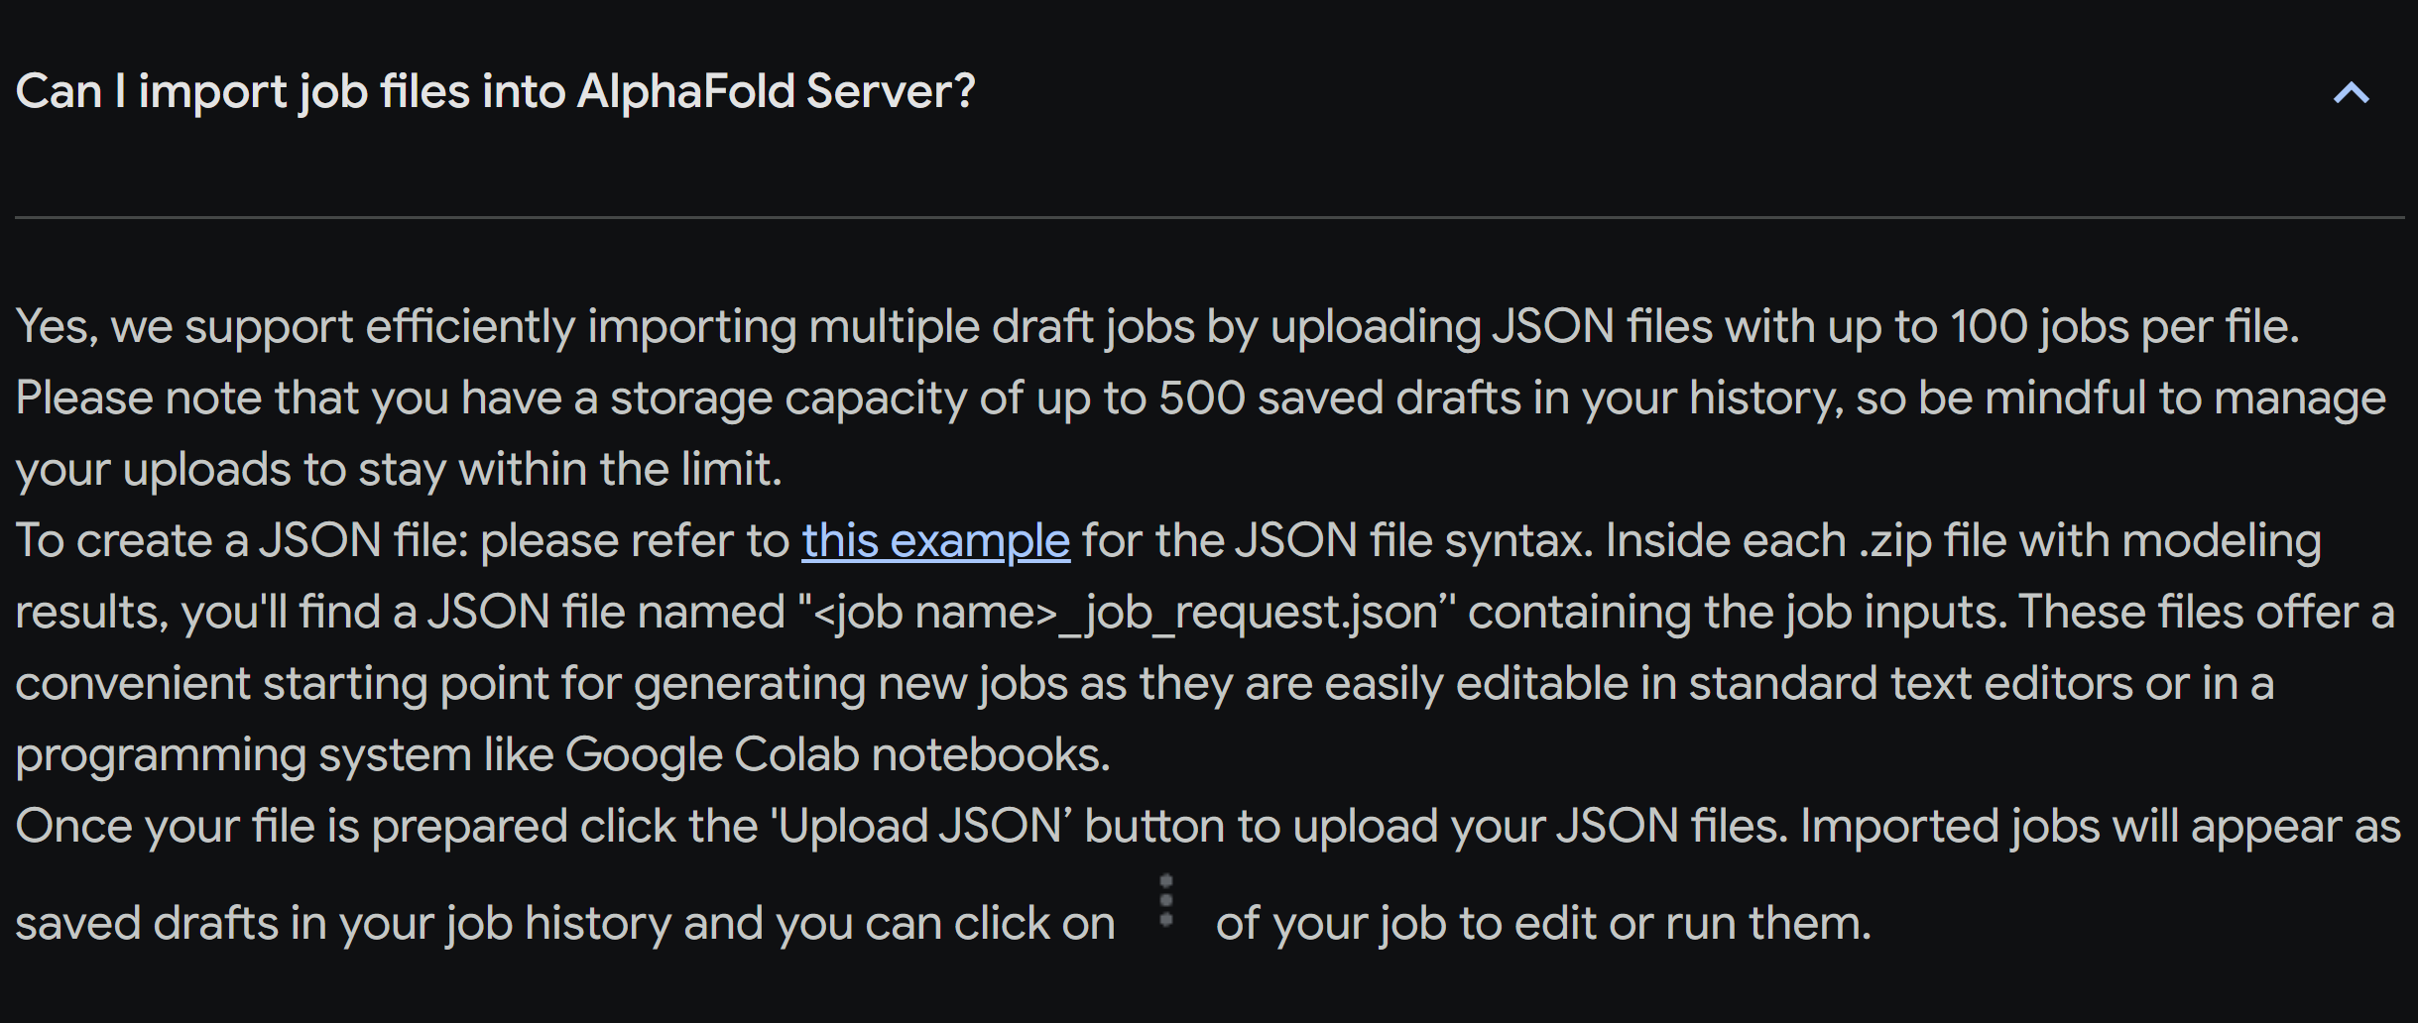
Task: Click the text 'Please note that you have'
Action: click(x=295, y=398)
